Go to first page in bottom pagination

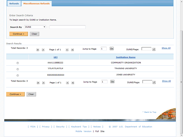point(38,83)
